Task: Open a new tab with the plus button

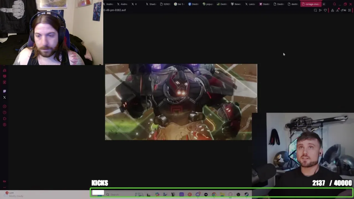Action: [324, 4]
